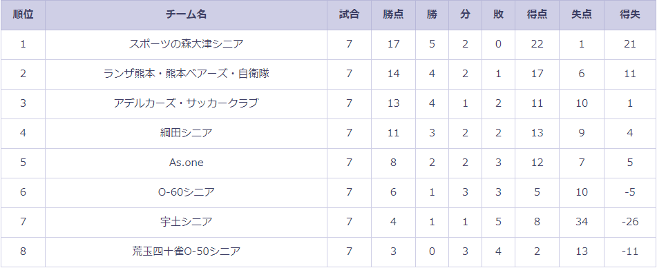This screenshot has width=657, height=268.
Task: Click the 敗 column header
Action: click(498, 14)
